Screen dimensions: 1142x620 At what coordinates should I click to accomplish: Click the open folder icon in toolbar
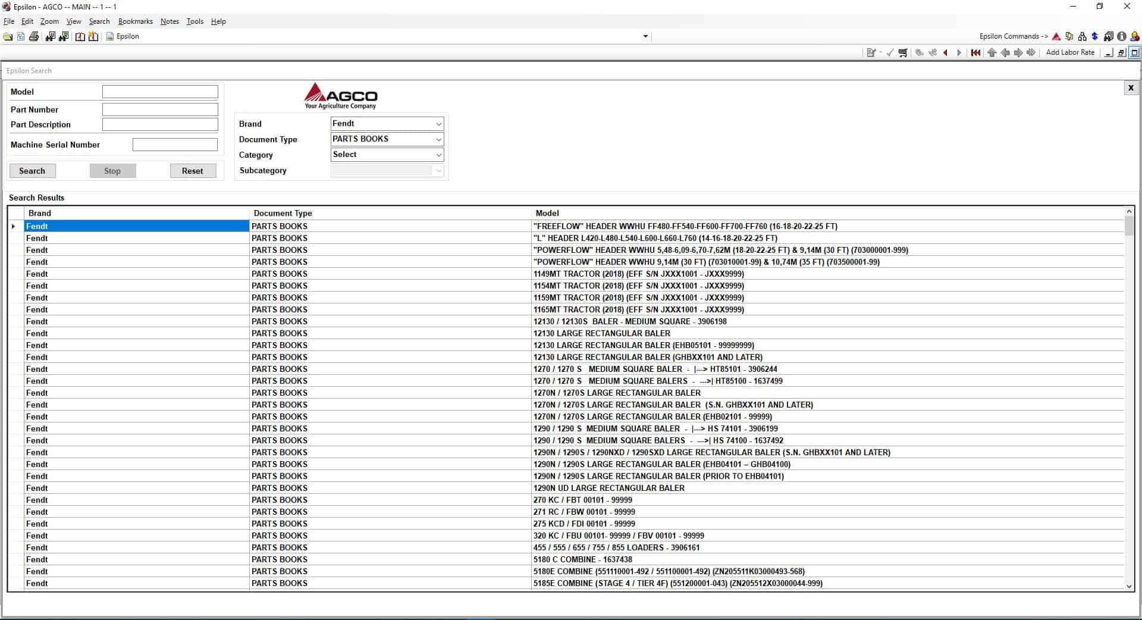[8, 37]
